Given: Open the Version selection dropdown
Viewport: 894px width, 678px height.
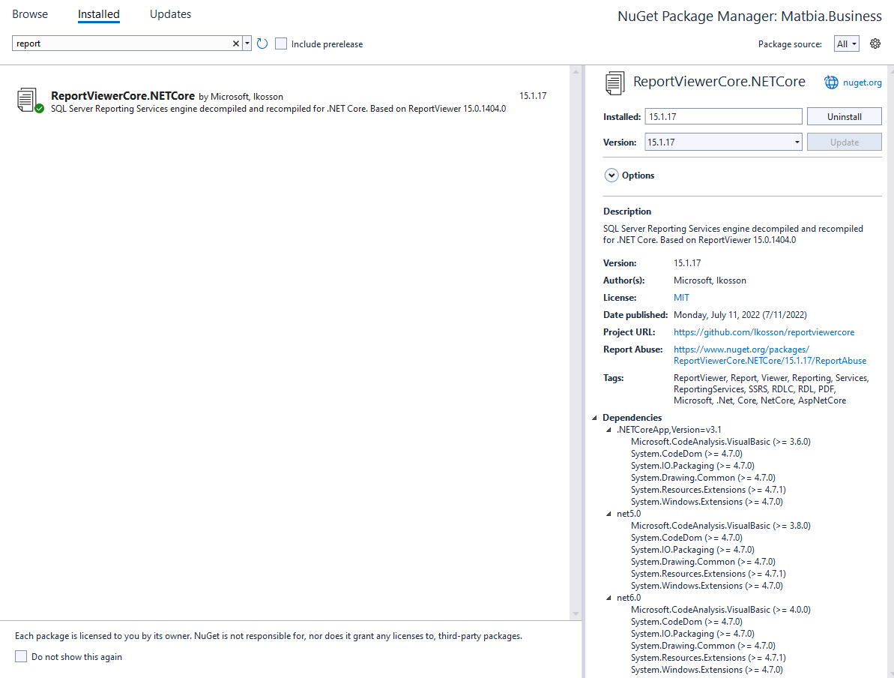Looking at the screenshot, I should [x=795, y=142].
